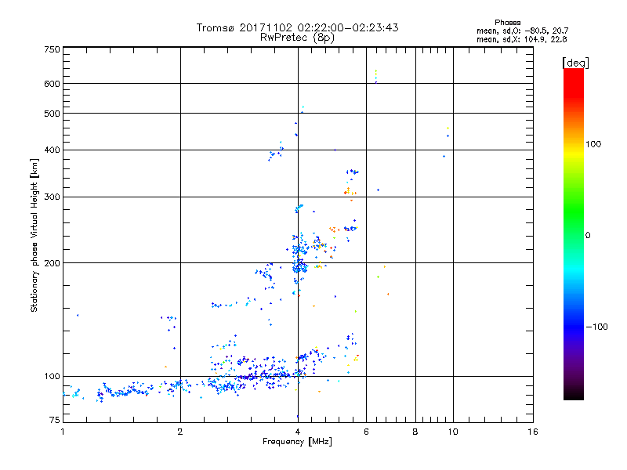Click the y-axis '500' tick label
The width and height of the screenshot is (627, 470).
coord(52,114)
